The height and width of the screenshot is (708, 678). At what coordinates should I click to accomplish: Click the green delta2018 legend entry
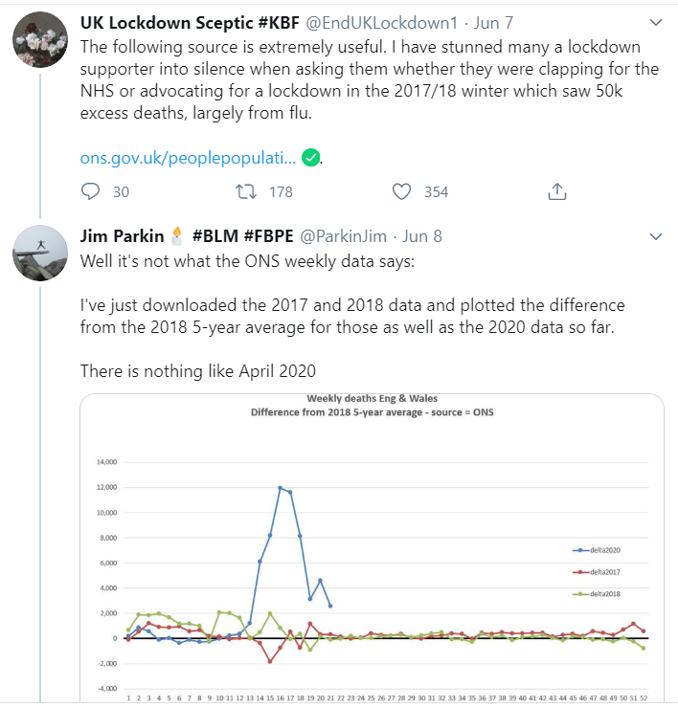[x=594, y=593]
